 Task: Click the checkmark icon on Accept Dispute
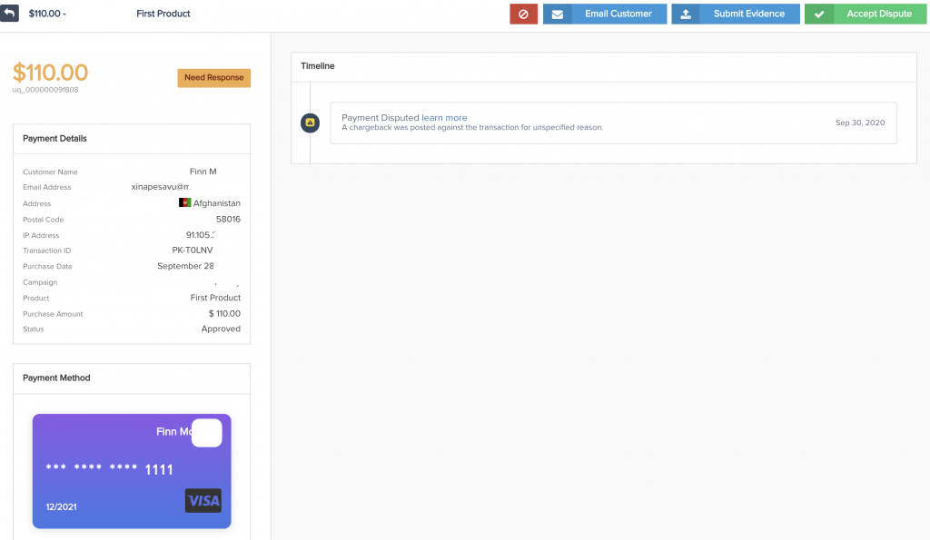click(x=819, y=14)
